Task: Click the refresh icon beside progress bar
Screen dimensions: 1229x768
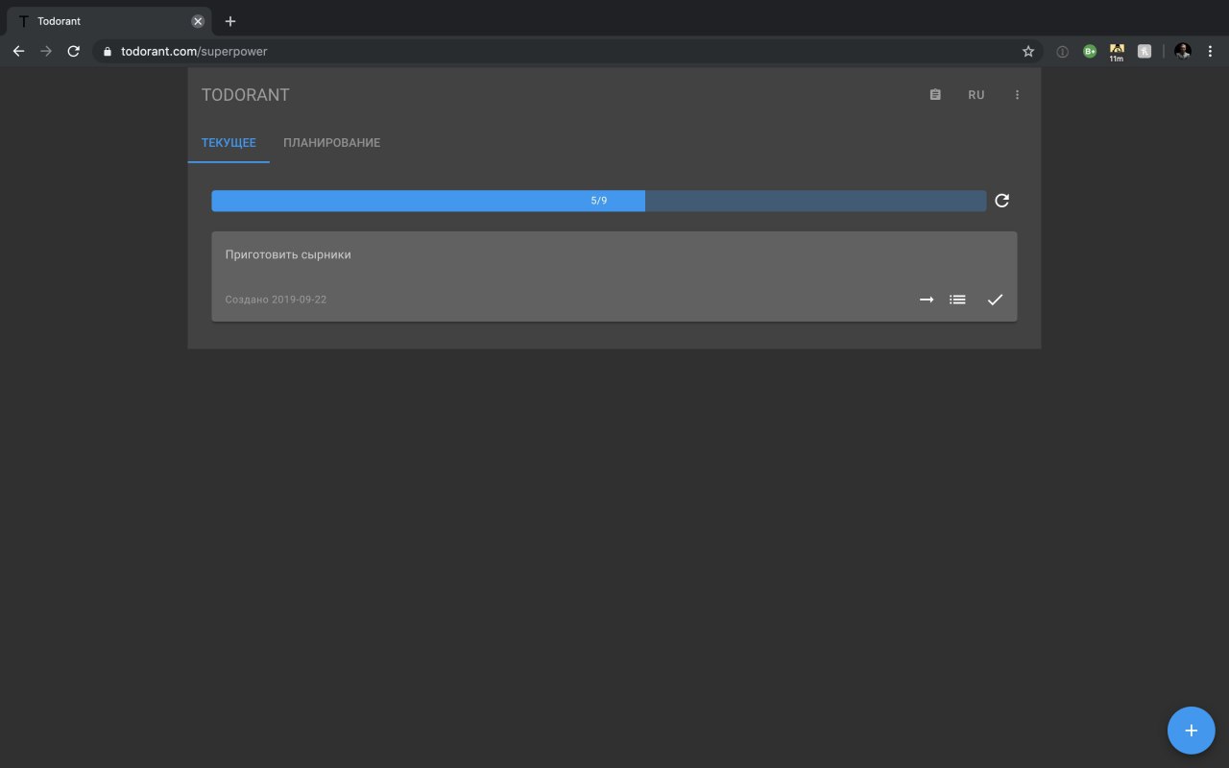Action: [x=1001, y=201]
